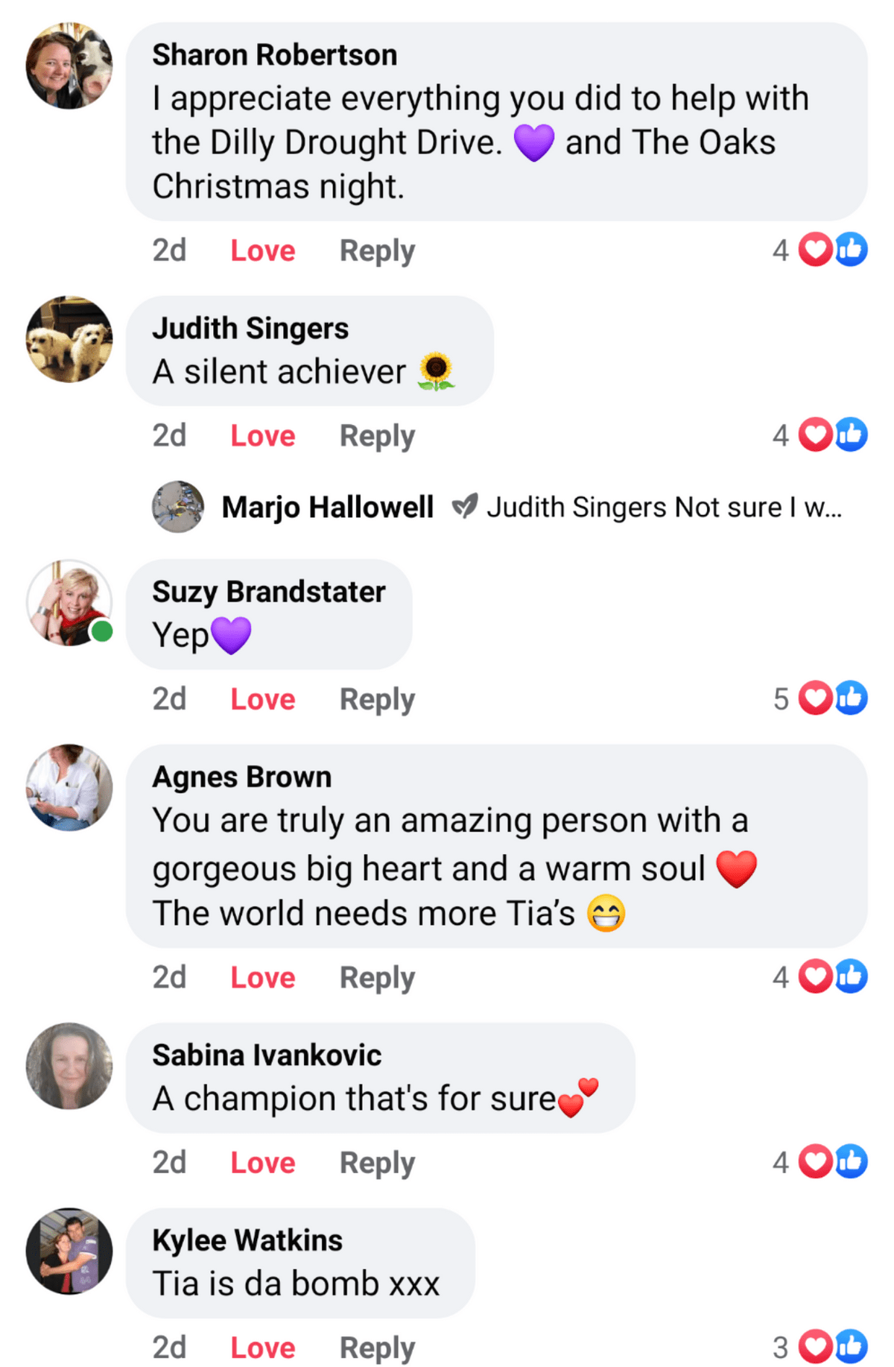View reactions on Suzy Brandstater's comment
Viewport: 894px width, 1367px height.
tap(820, 698)
